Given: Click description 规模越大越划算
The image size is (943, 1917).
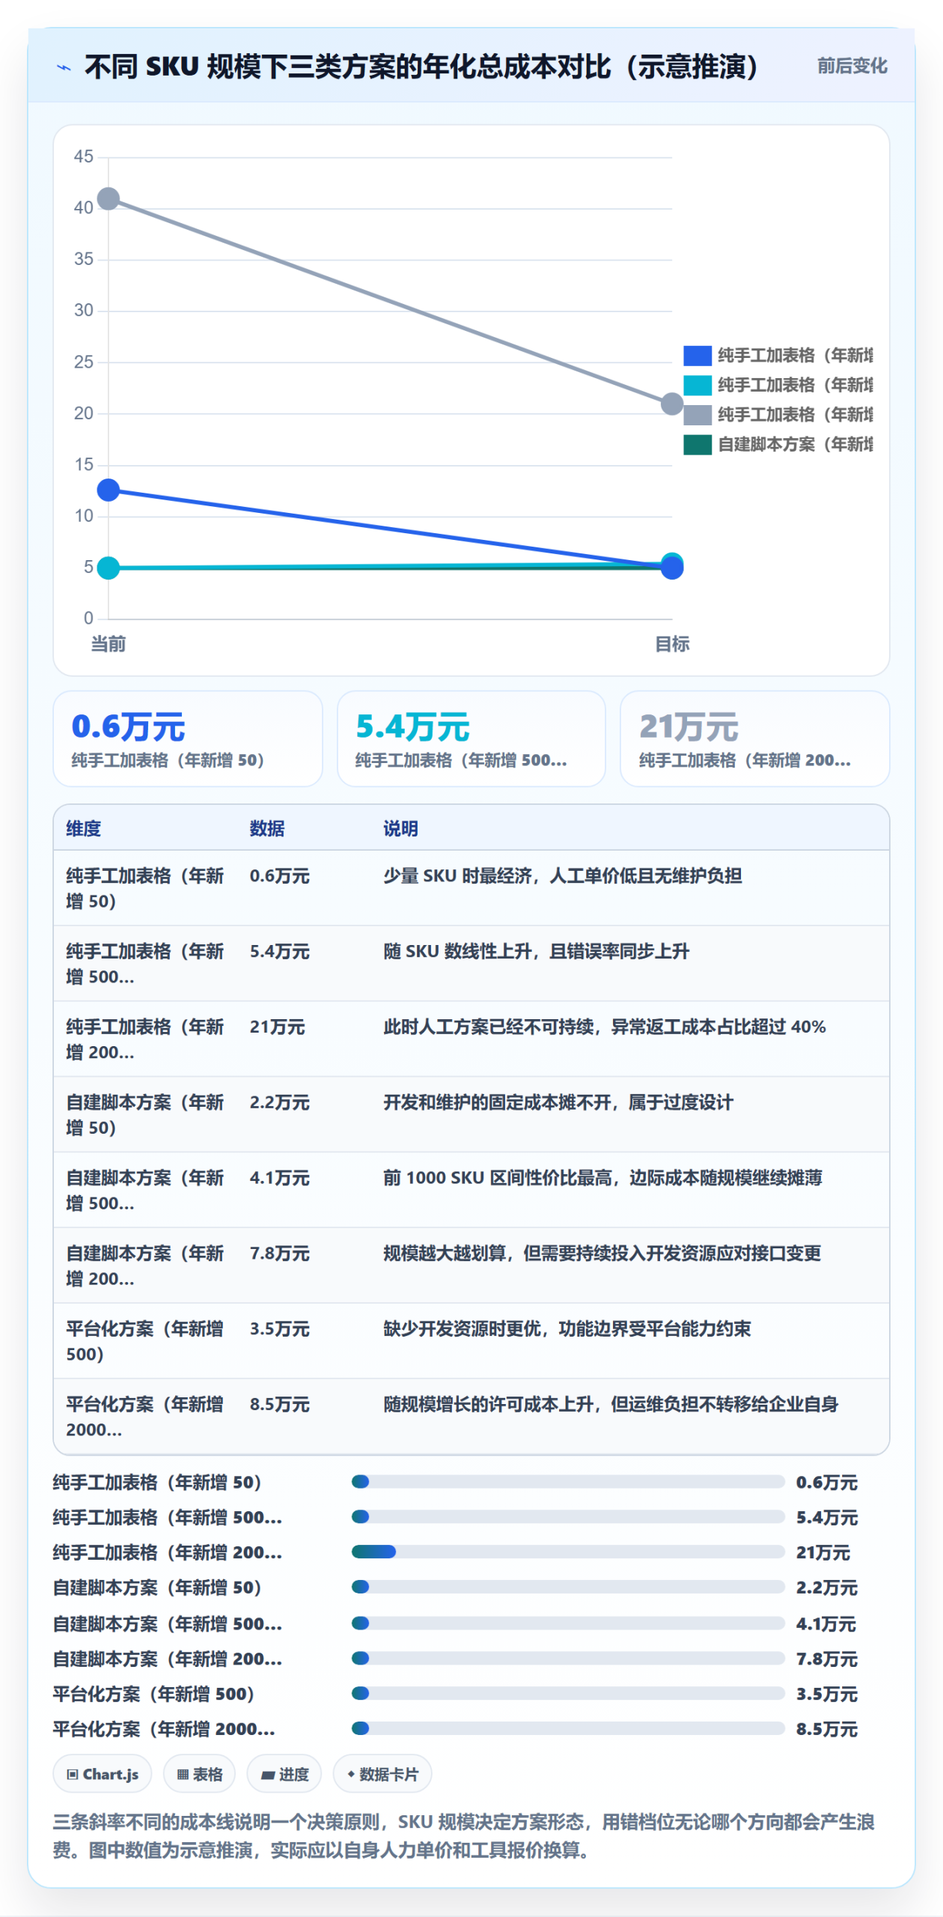Looking at the screenshot, I should [602, 1254].
